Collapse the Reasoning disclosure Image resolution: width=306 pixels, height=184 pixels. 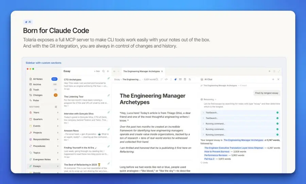(x=209, y=99)
